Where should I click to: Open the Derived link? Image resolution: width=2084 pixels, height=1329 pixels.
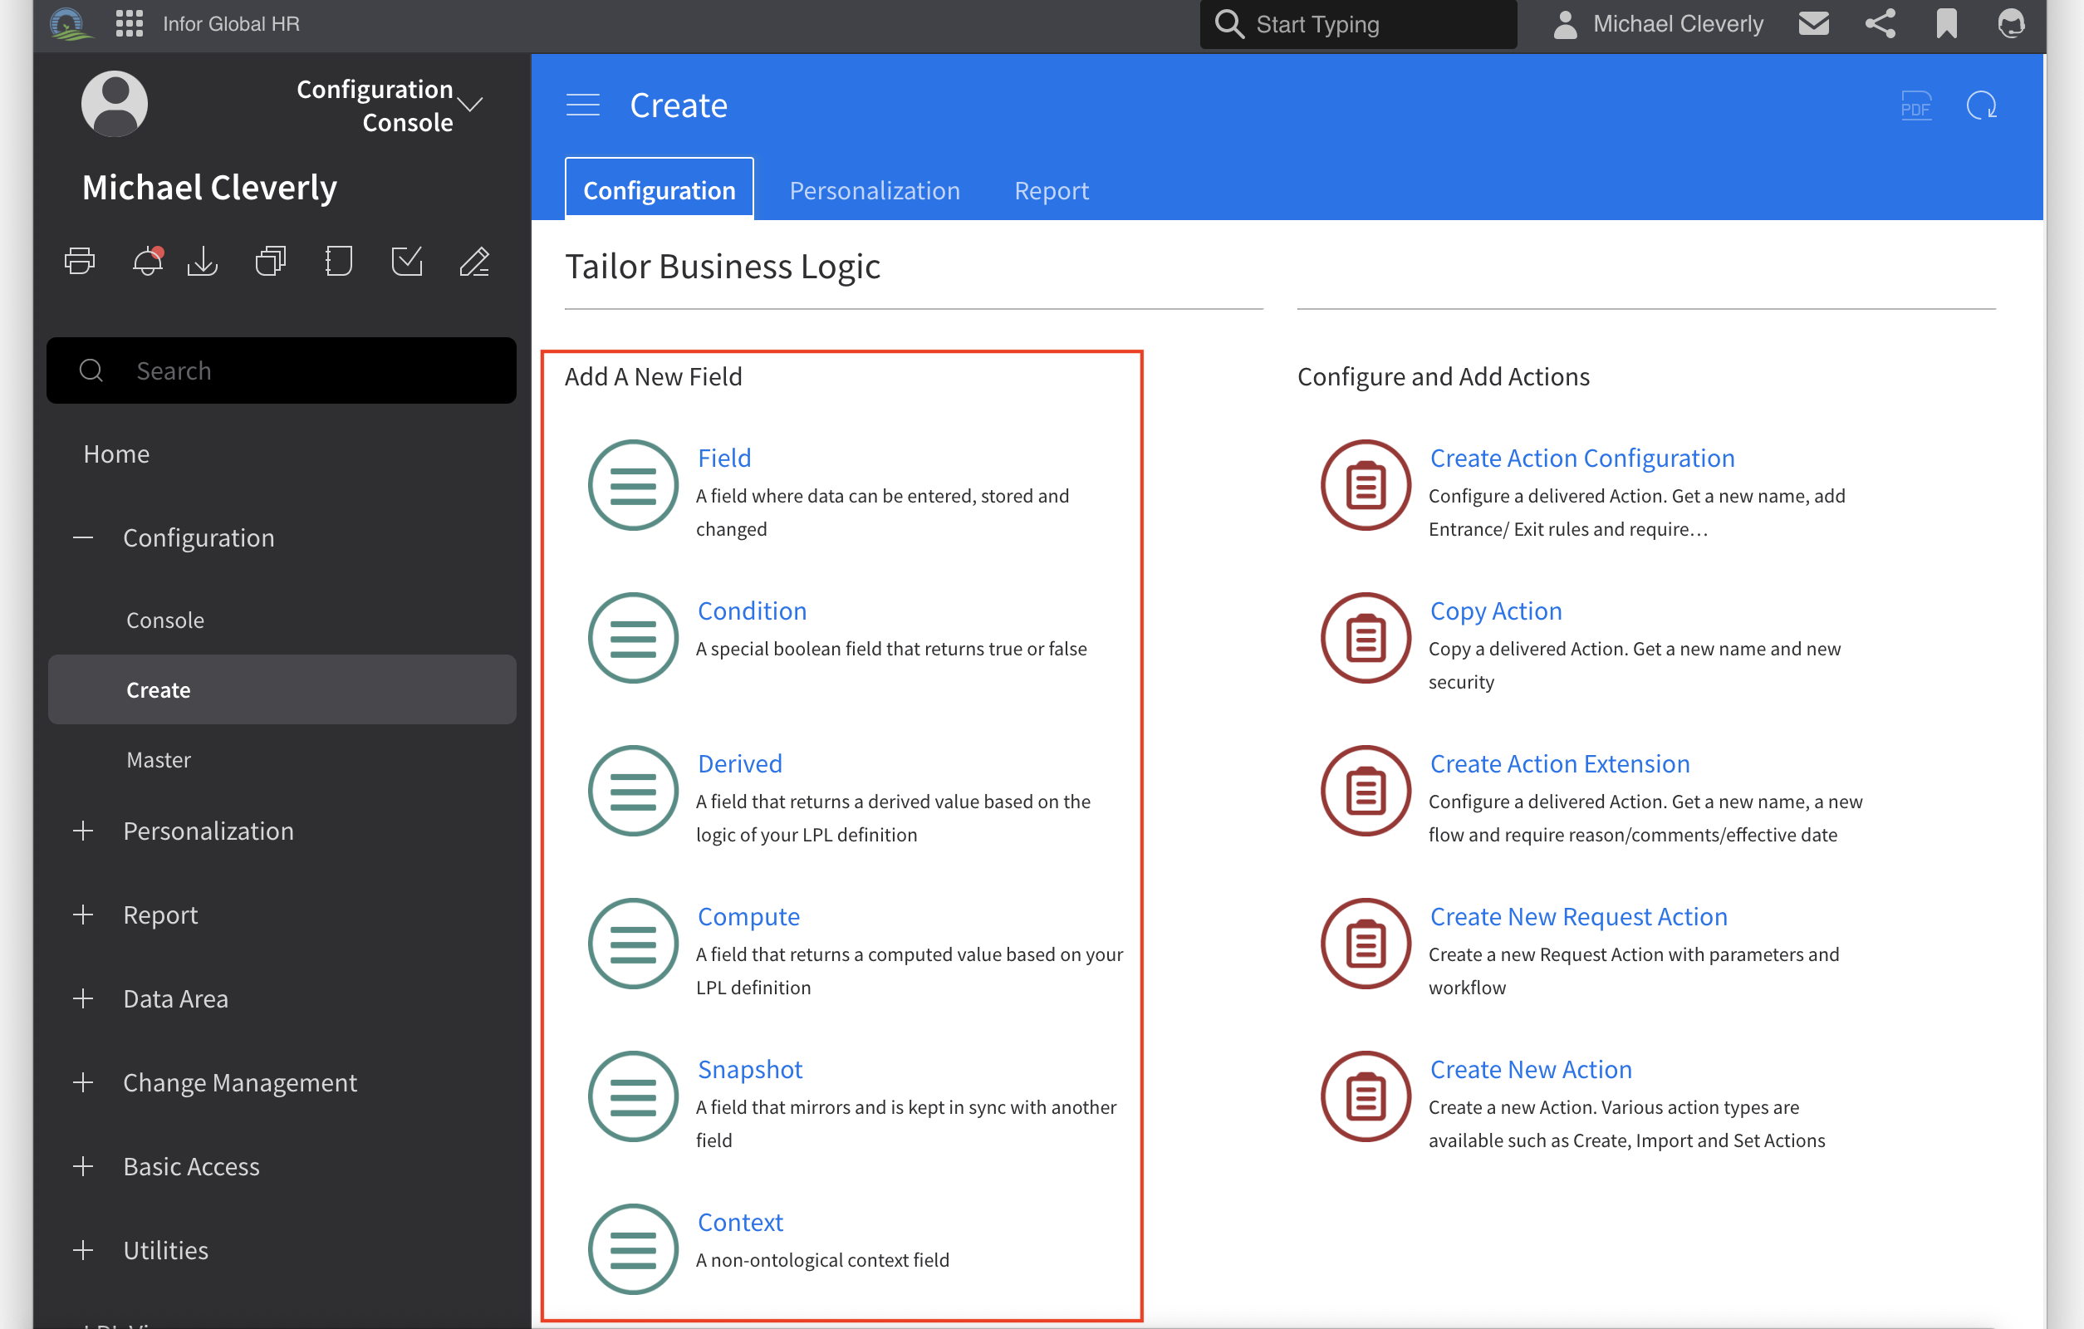(x=740, y=764)
